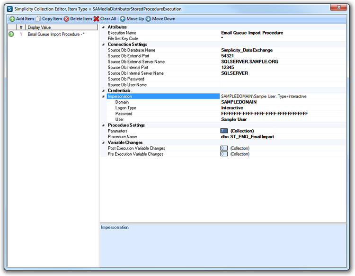The width and height of the screenshot is (355, 276).
Task: Click the # column header
Action: click(21, 27)
